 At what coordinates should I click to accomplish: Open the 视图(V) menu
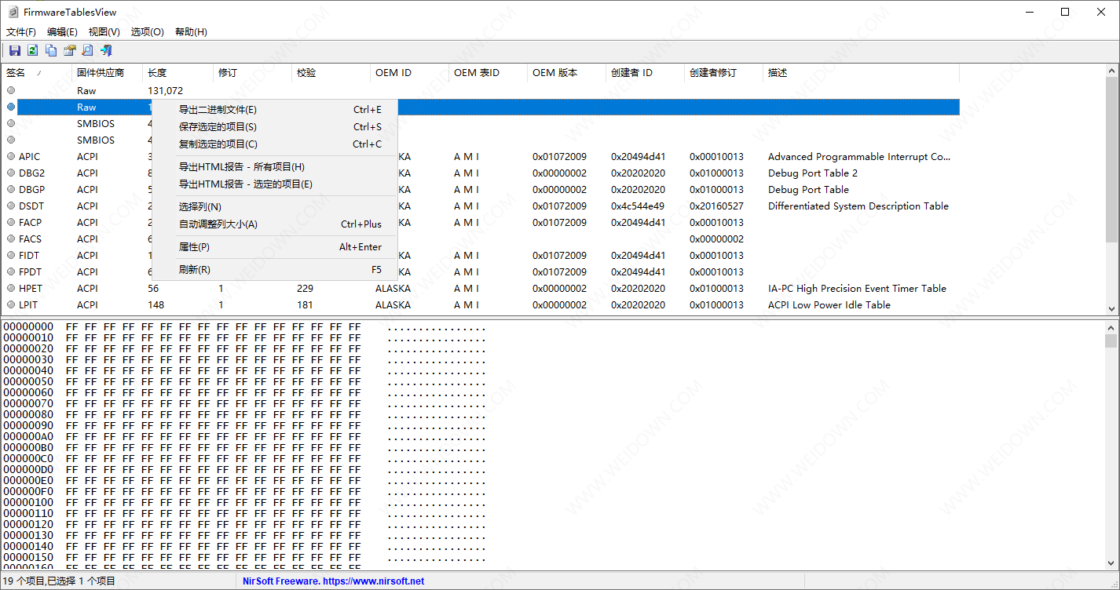[x=104, y=32]
